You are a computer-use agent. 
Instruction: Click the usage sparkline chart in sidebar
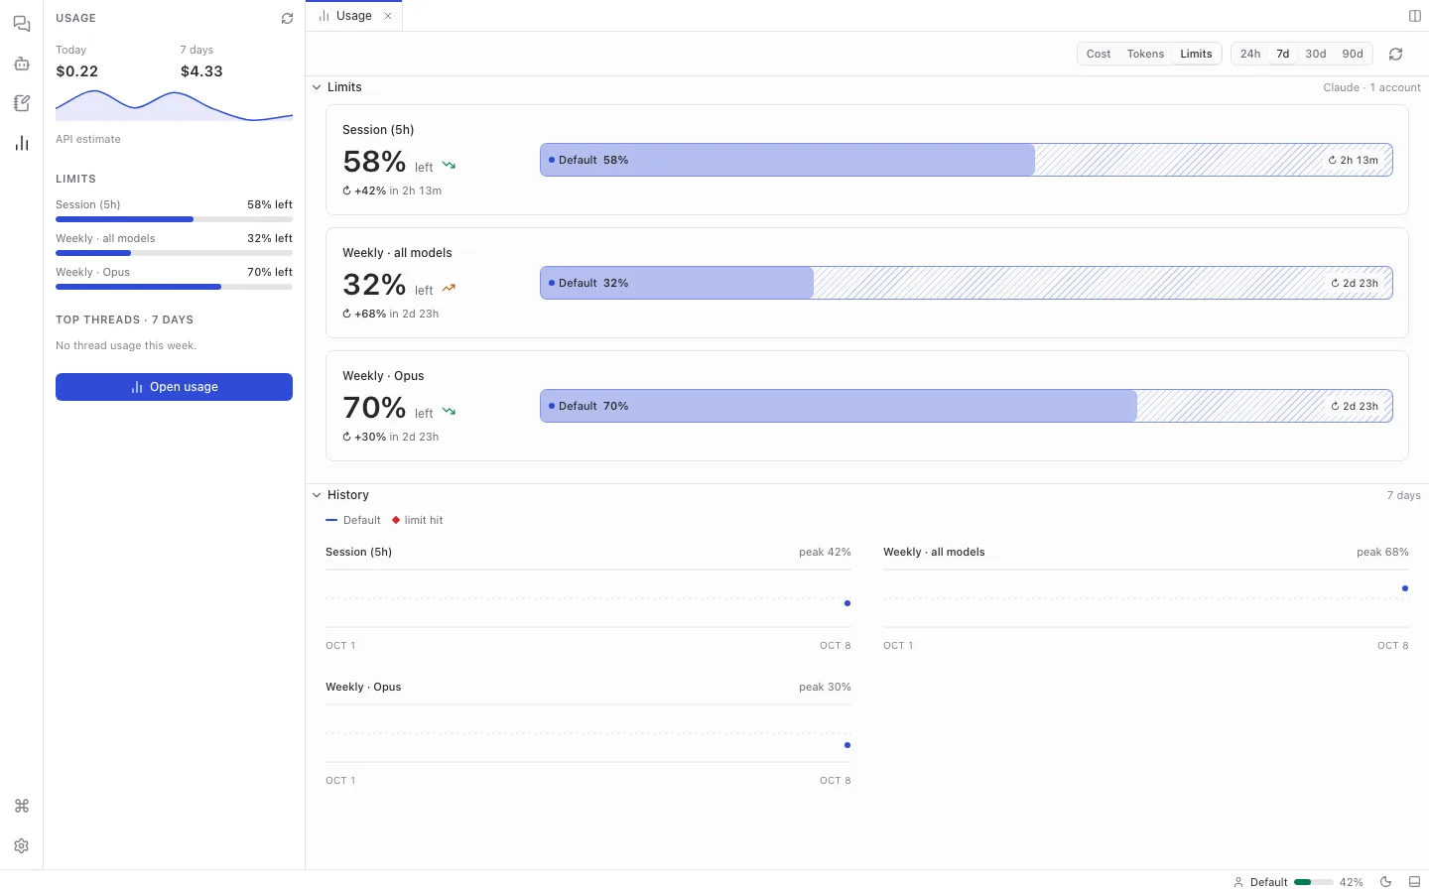(174, 104)
